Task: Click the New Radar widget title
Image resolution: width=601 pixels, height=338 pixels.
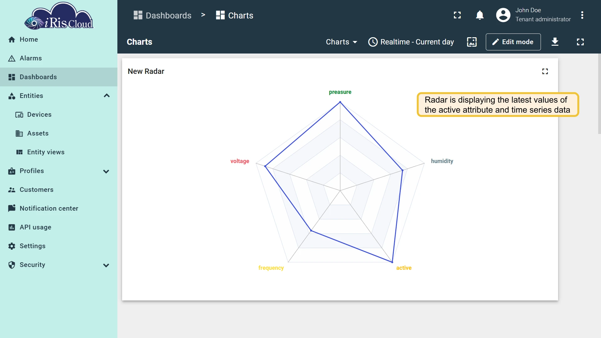Action: pos(146,71)
